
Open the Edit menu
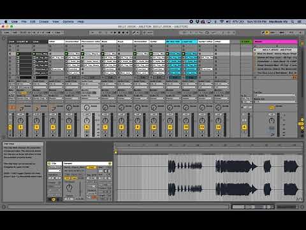point(33,22)
